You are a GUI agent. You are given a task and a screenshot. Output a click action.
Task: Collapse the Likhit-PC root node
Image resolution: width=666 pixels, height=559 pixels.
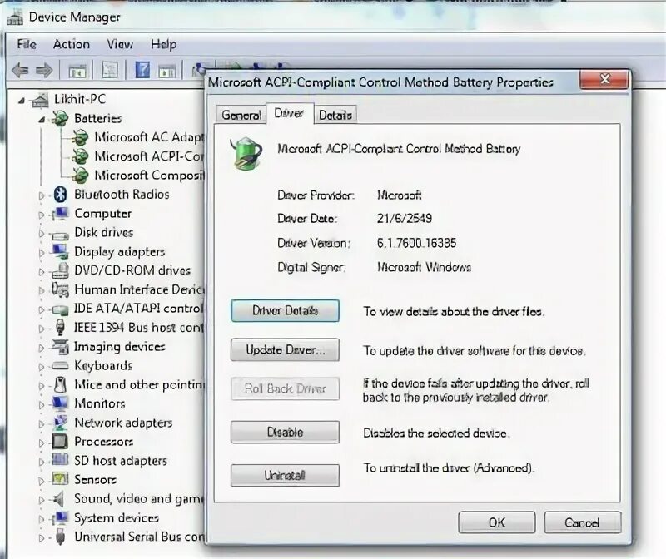pyautogui.click(x=22, y=101)
